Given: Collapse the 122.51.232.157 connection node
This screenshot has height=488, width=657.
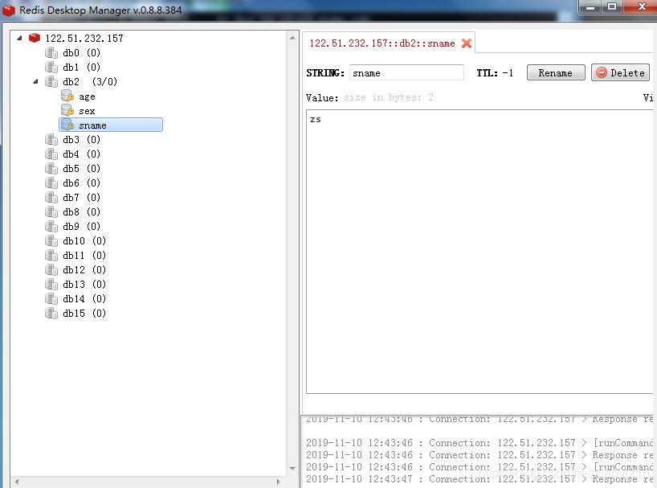Looking at the screenshot, I should coord(19,38).
